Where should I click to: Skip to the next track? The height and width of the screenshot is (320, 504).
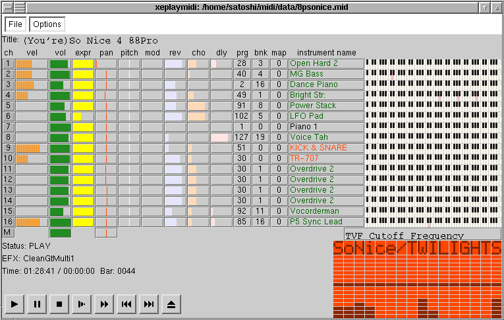[149, 304]
